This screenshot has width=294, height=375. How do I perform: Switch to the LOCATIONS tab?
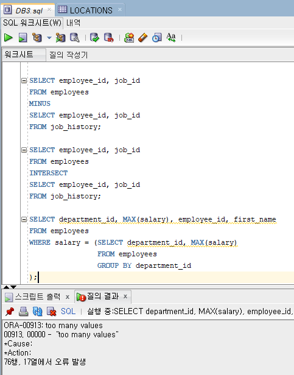(91, 10)
